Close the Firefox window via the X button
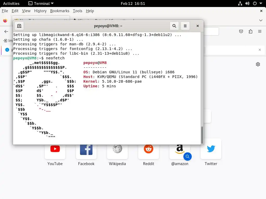Viewport: 266px width, 199px height. point(261,11)
